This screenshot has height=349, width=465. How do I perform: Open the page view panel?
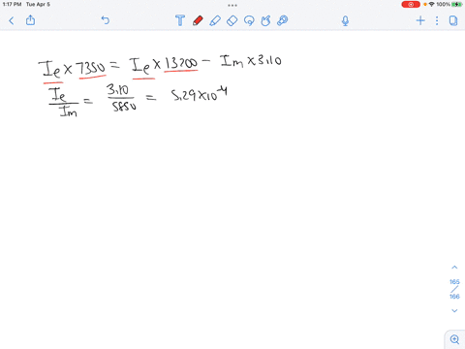453,21
